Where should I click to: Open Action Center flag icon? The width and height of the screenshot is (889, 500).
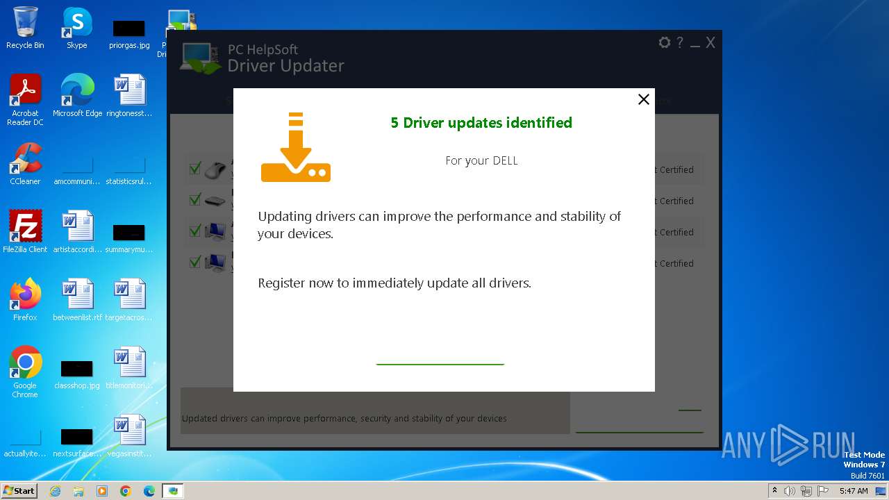click(x=822, y=491)
